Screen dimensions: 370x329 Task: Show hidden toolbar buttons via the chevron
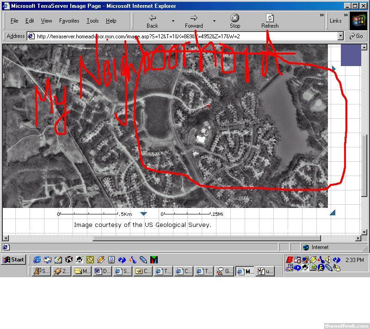coord(322,15)
